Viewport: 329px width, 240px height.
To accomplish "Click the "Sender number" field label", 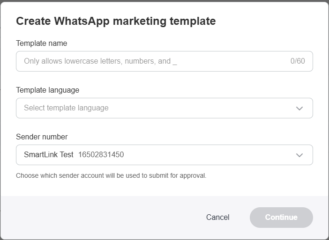I will click(42, 137).
